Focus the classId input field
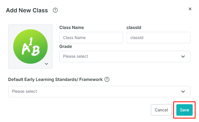This screenshot has width=199, height=122. [x=159, y=38]
